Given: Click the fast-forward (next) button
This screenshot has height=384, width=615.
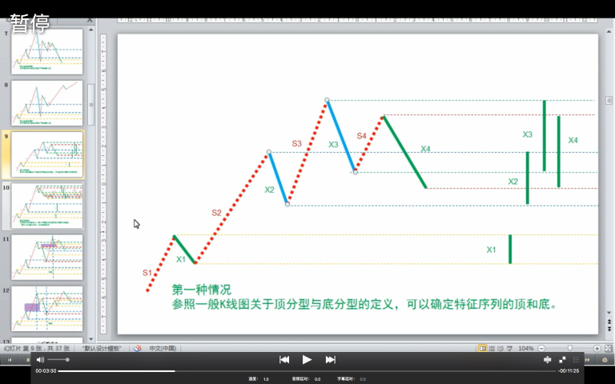Looking at the screenshot, I should 330,360.
